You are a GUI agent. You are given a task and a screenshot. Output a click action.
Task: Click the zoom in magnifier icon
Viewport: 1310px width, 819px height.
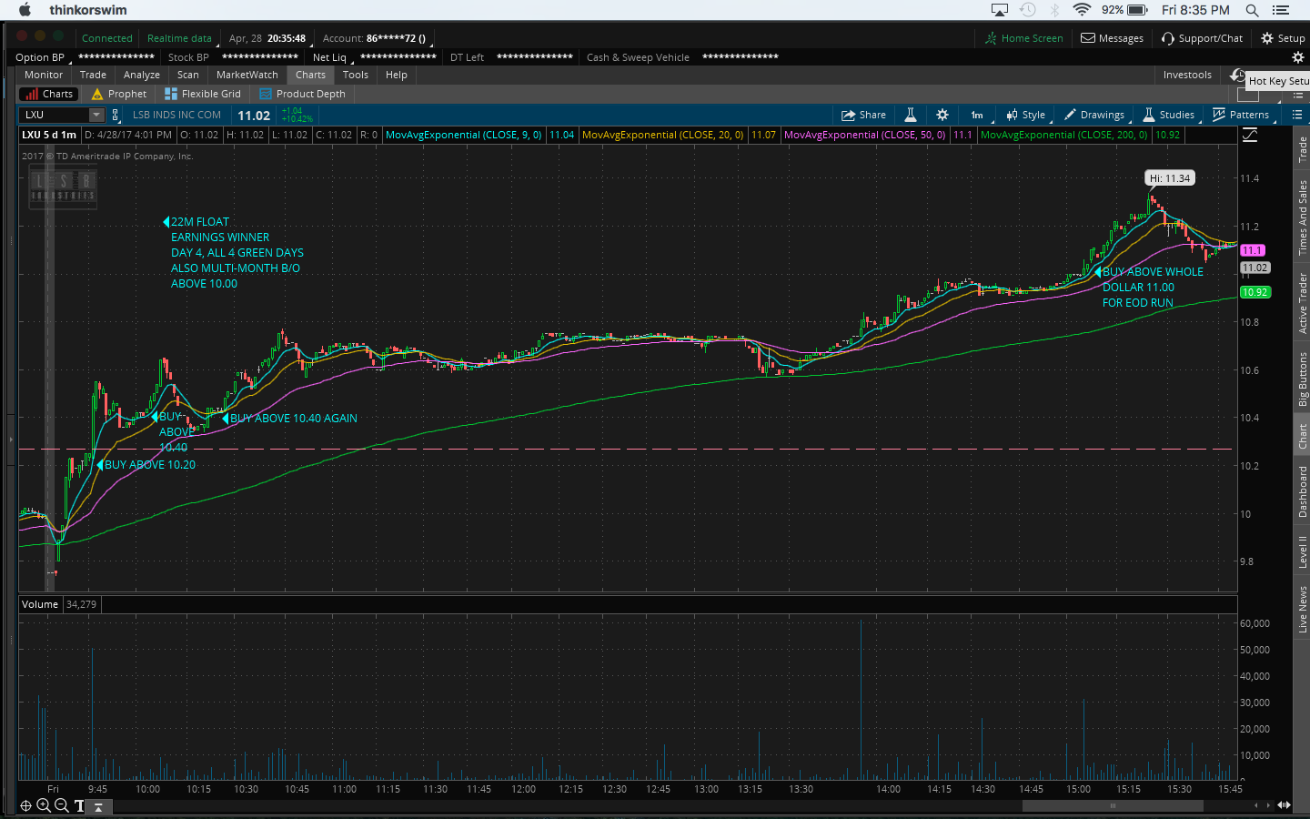(x=44, y=805)
